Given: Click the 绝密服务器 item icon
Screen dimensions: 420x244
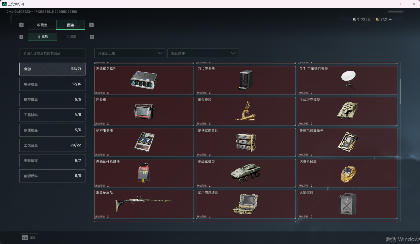Looking at the screenshot, I should [144, 142].
